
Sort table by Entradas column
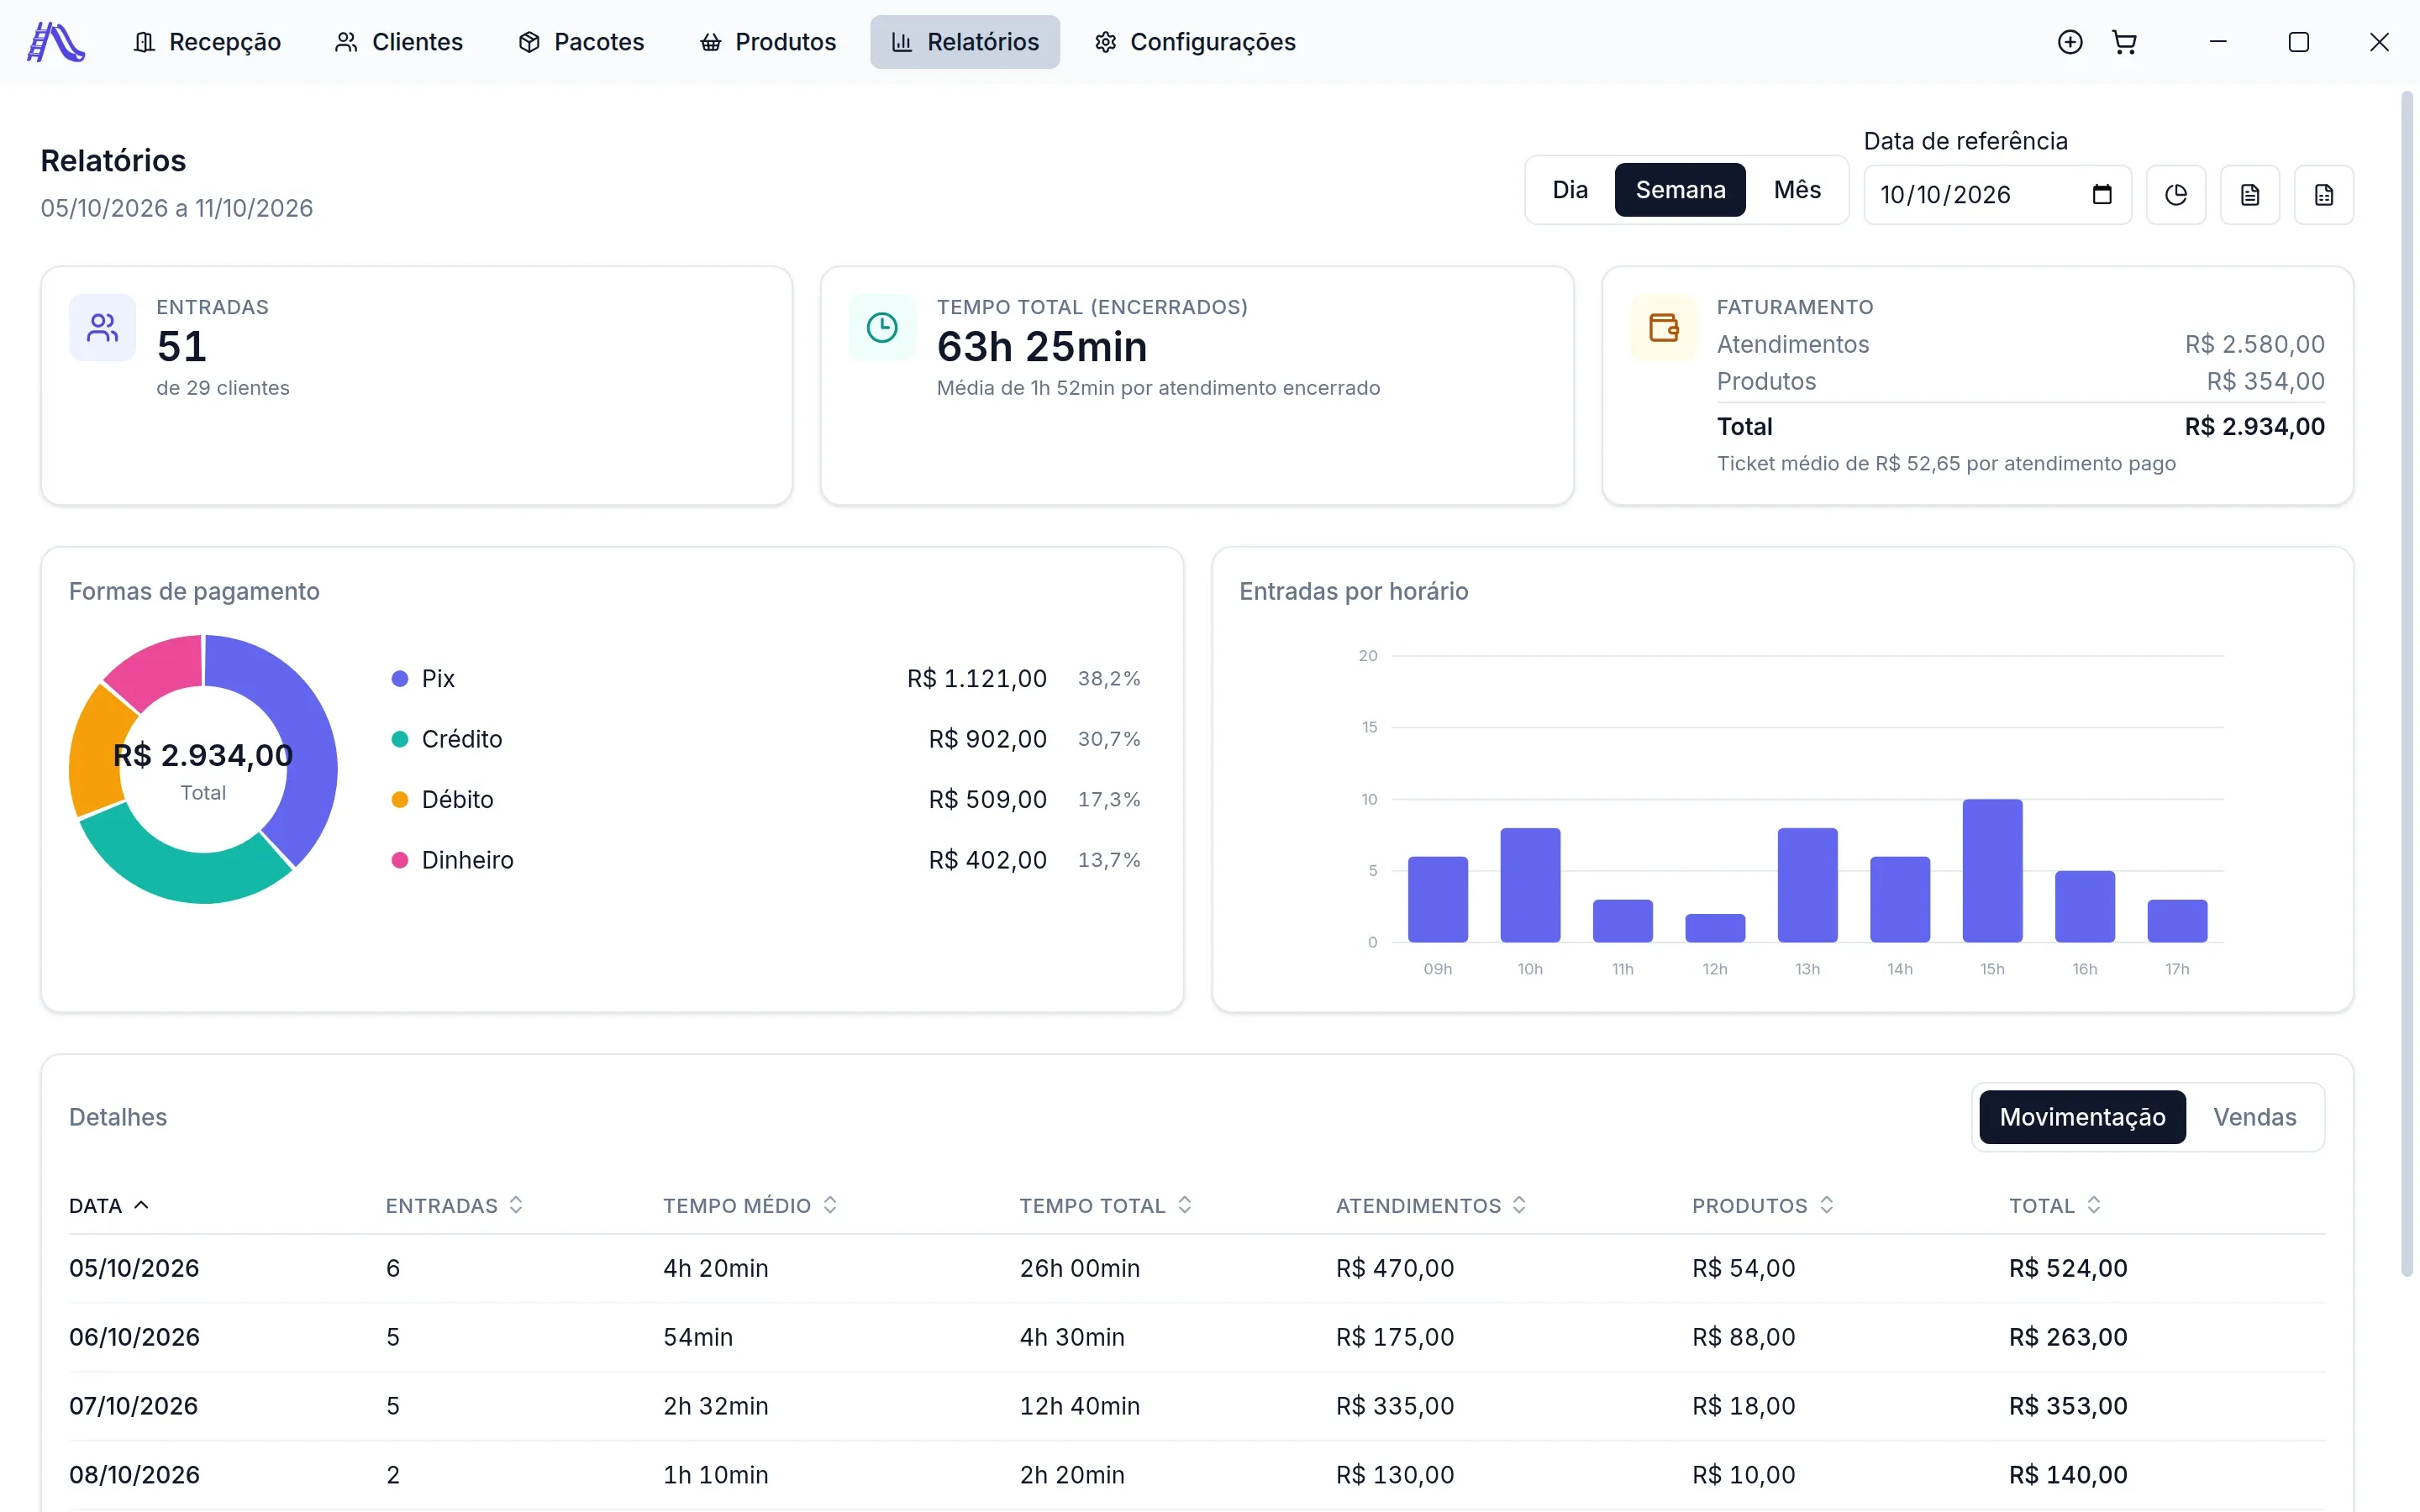click(x=454, y=1206)
